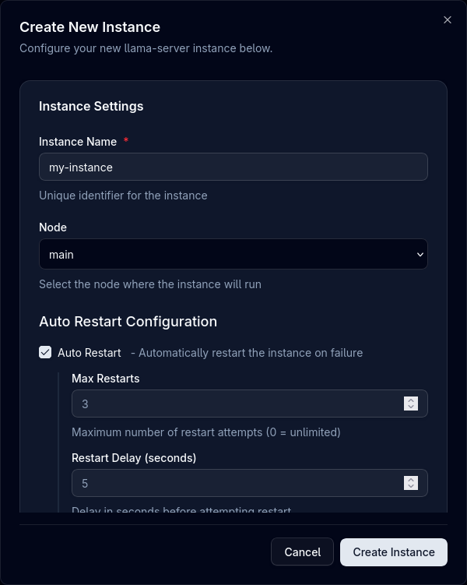Click the Auto Restart label text
Image resolution: width=467 pixels, height=585 pixels.
90,353
